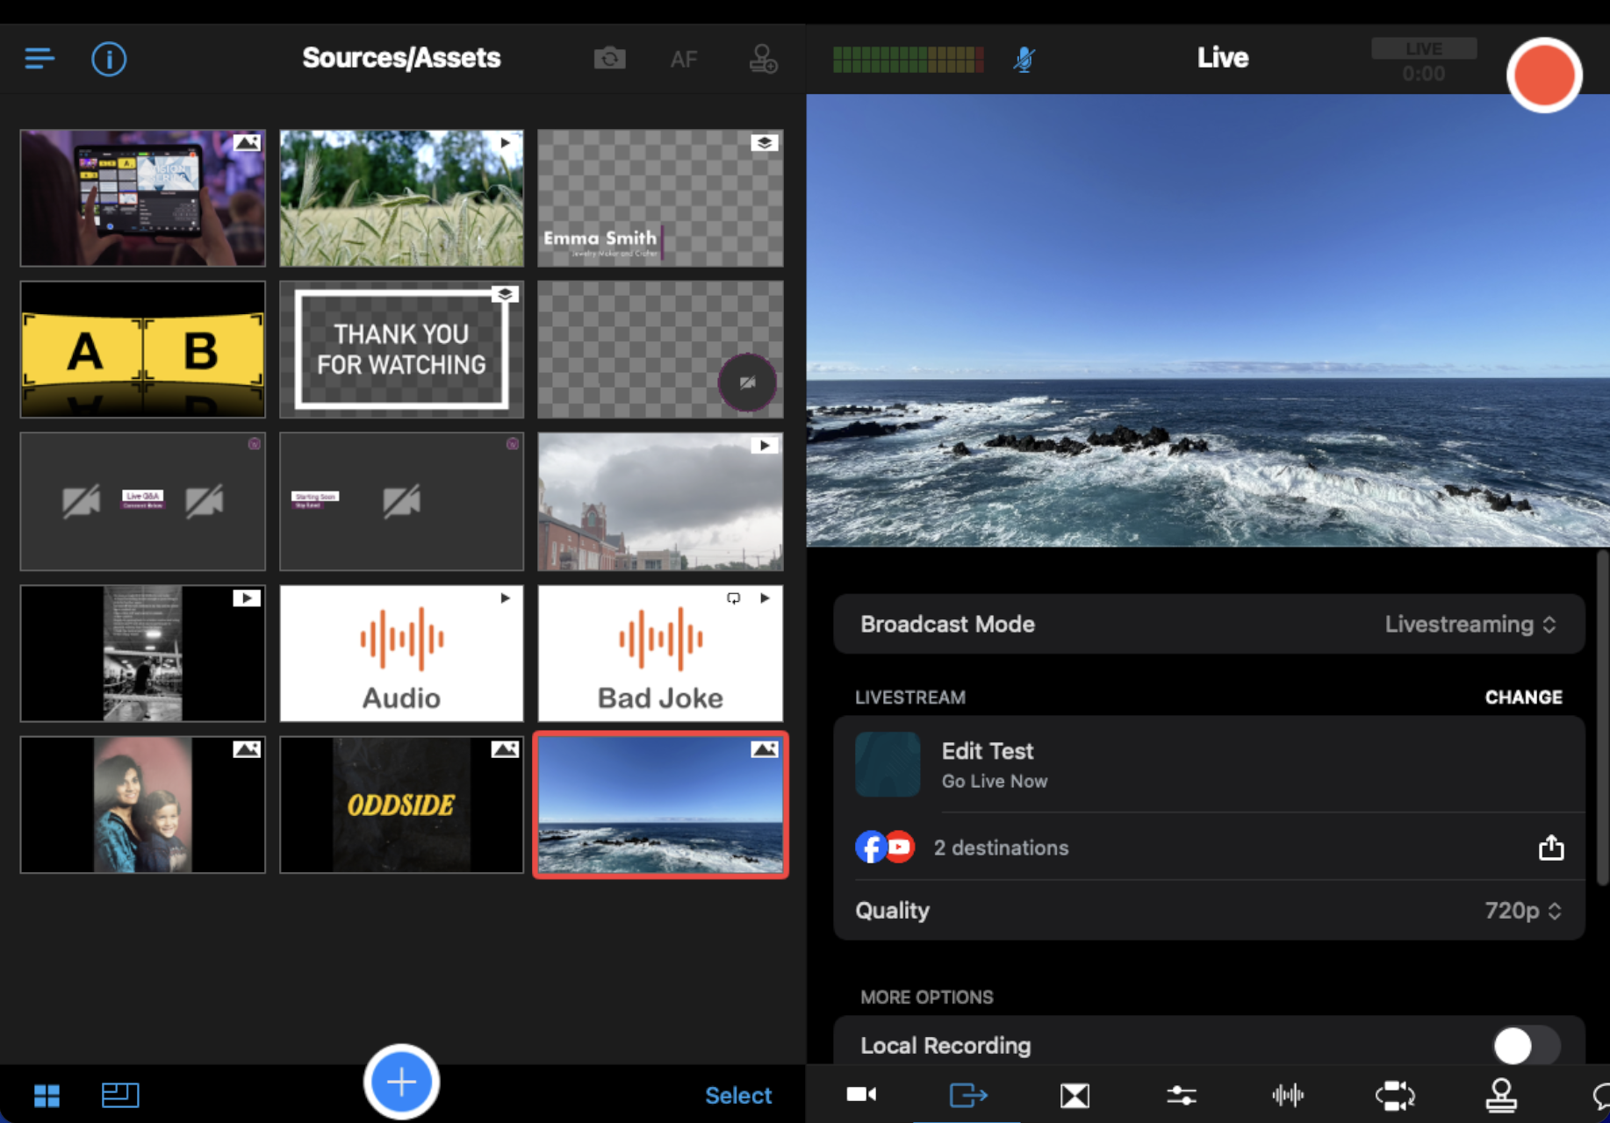Open the Broadcast Mode Livestreaming dropdown
Image resolution: width=1610 pixels, height=1123 pixels.
[1470, 624]
